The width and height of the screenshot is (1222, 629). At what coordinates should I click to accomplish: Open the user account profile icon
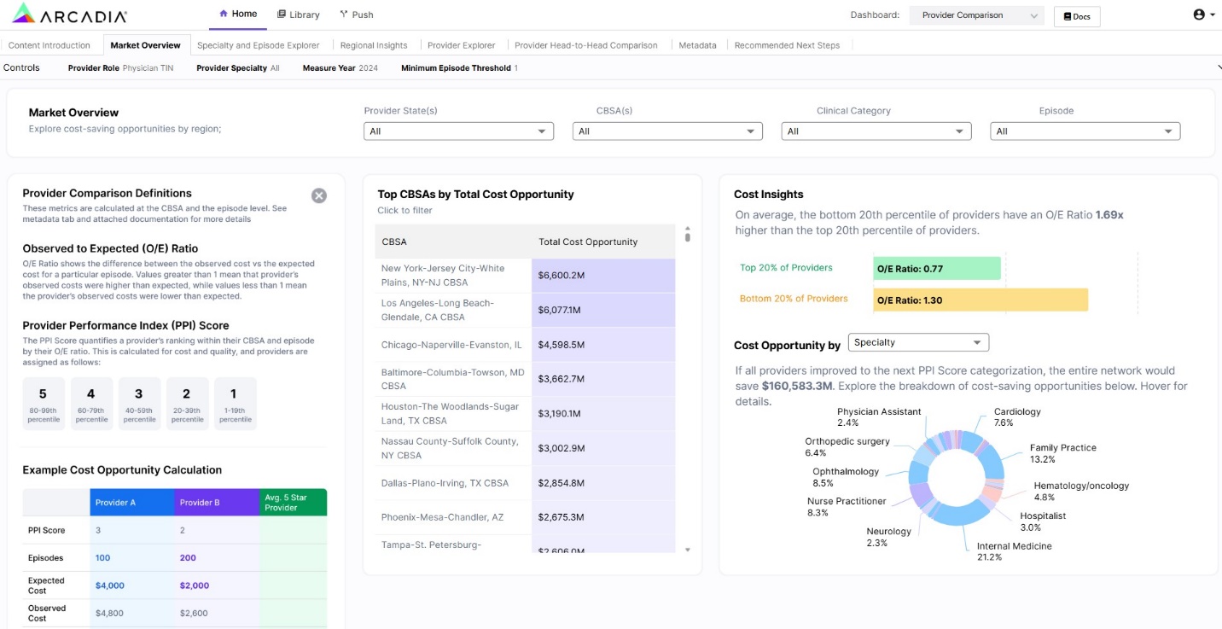1199,15
